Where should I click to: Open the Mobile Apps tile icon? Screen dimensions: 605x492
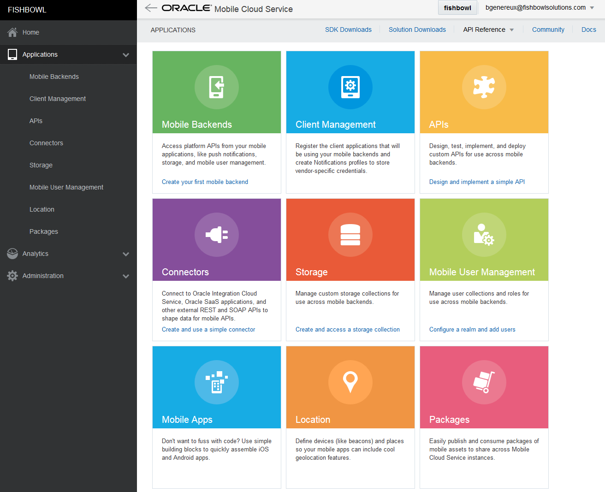coord(217,382)
